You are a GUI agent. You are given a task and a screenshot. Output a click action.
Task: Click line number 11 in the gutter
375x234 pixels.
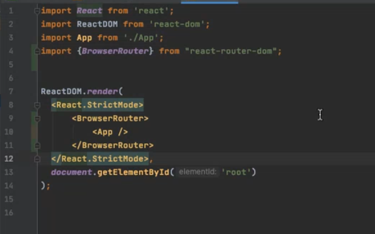point(9,145)
